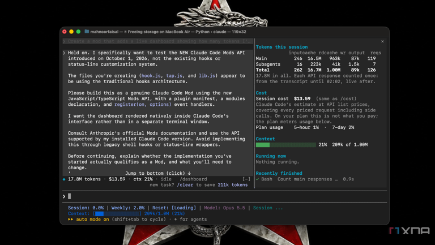Click '17.8M tokens' in status line

coord(84,179)
